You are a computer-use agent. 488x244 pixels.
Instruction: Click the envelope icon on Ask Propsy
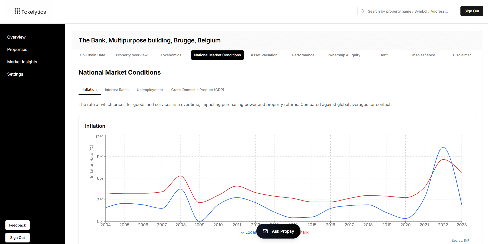click(265, 231)
